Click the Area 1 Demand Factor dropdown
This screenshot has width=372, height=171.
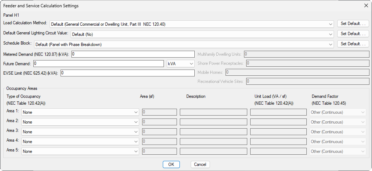coord(338,112)
